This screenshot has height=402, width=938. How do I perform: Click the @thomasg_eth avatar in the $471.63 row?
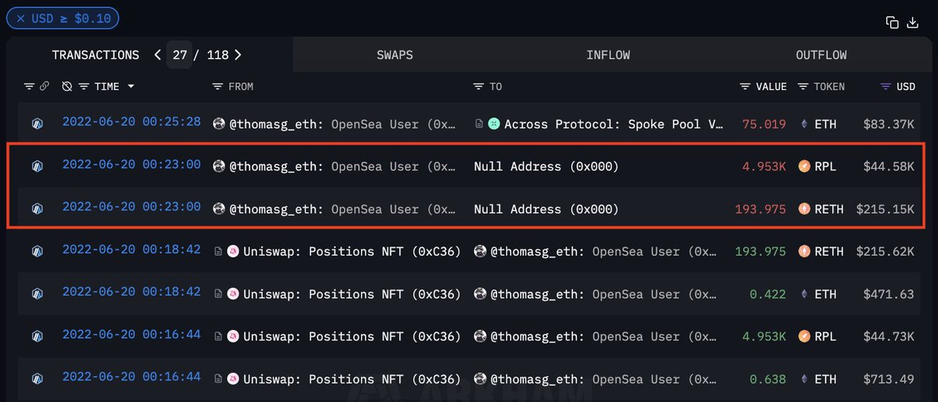pyautogui.click(x=480, y=294)
